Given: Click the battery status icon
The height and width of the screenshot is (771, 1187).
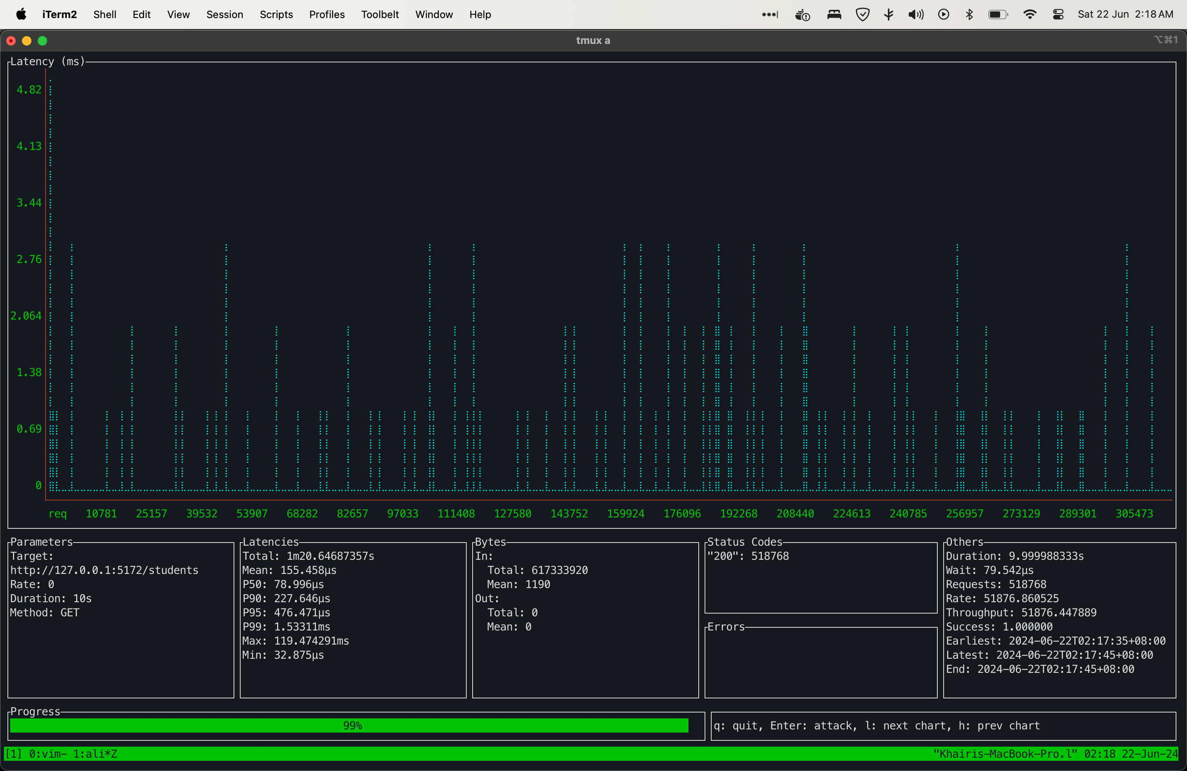Looking at the screenshot, I should tap(997, 15).
